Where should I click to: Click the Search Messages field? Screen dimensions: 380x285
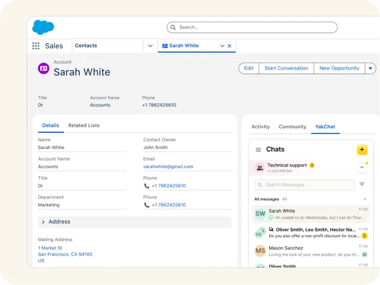point(304,185)
